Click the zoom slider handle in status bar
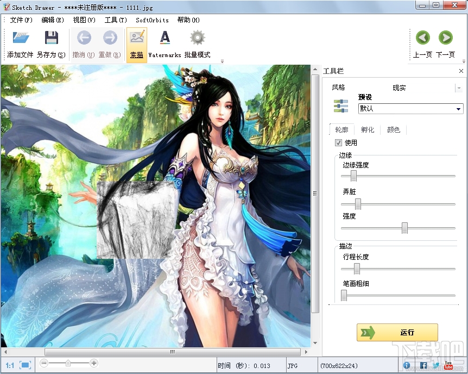Screen dimensions: 468x374 tap(68, 363)
